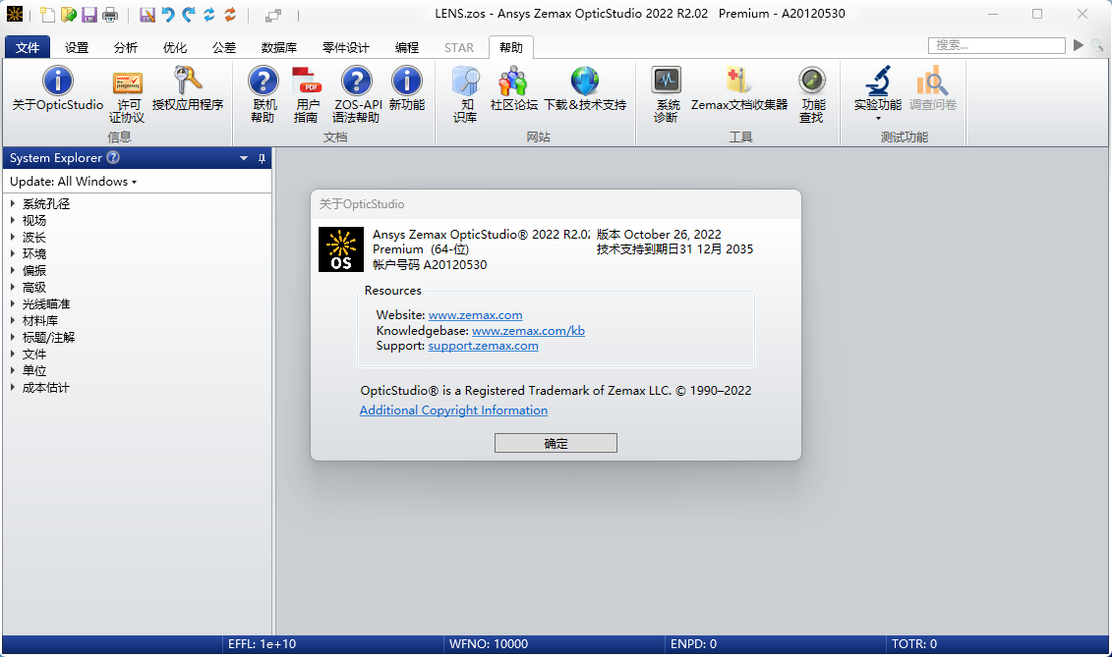
Task: Launch 系统诊断 system diagnostics
Action: [667, 94]
